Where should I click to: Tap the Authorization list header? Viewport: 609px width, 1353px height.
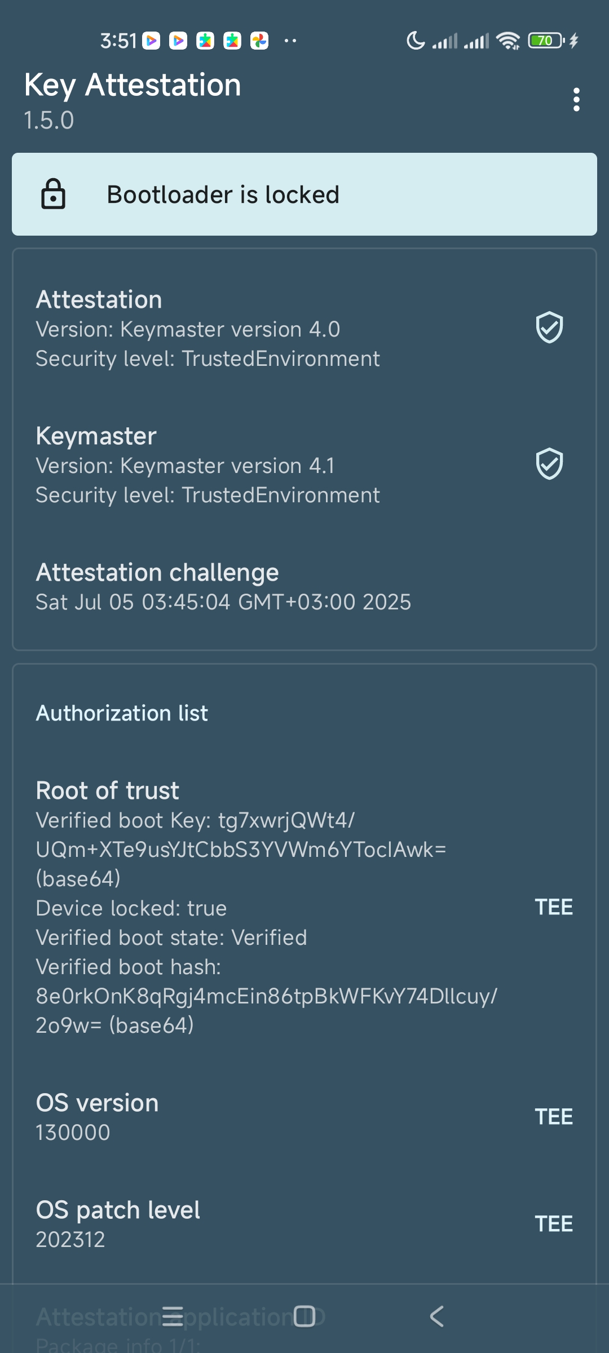click(122, 713)
